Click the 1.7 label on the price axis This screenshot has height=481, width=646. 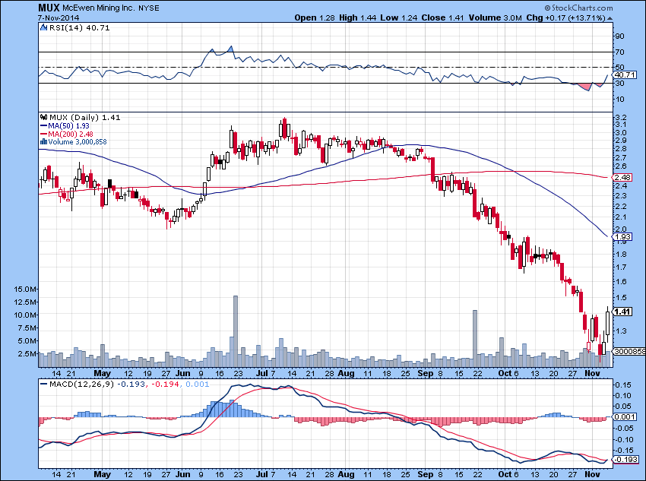pyautogui.click(x=621, y=267)
